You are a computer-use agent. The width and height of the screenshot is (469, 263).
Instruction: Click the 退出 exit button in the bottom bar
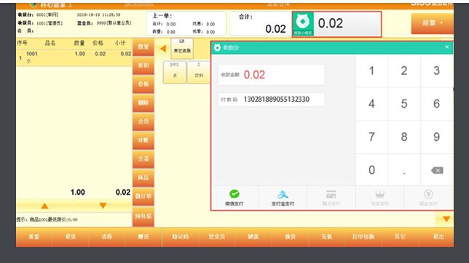coord(436,237)
